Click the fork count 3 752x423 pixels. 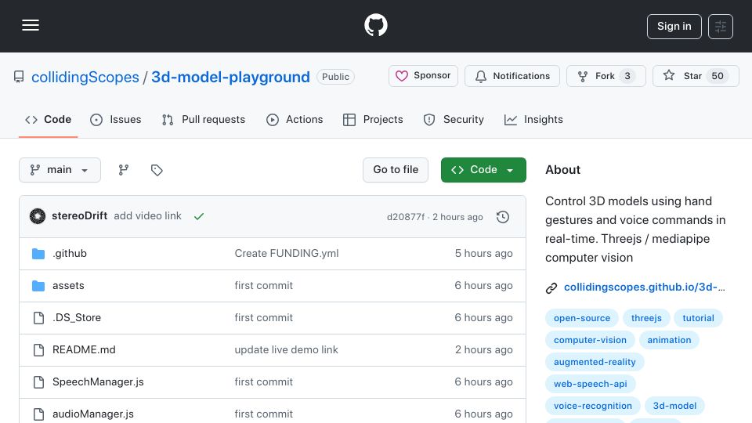point(627,76)
